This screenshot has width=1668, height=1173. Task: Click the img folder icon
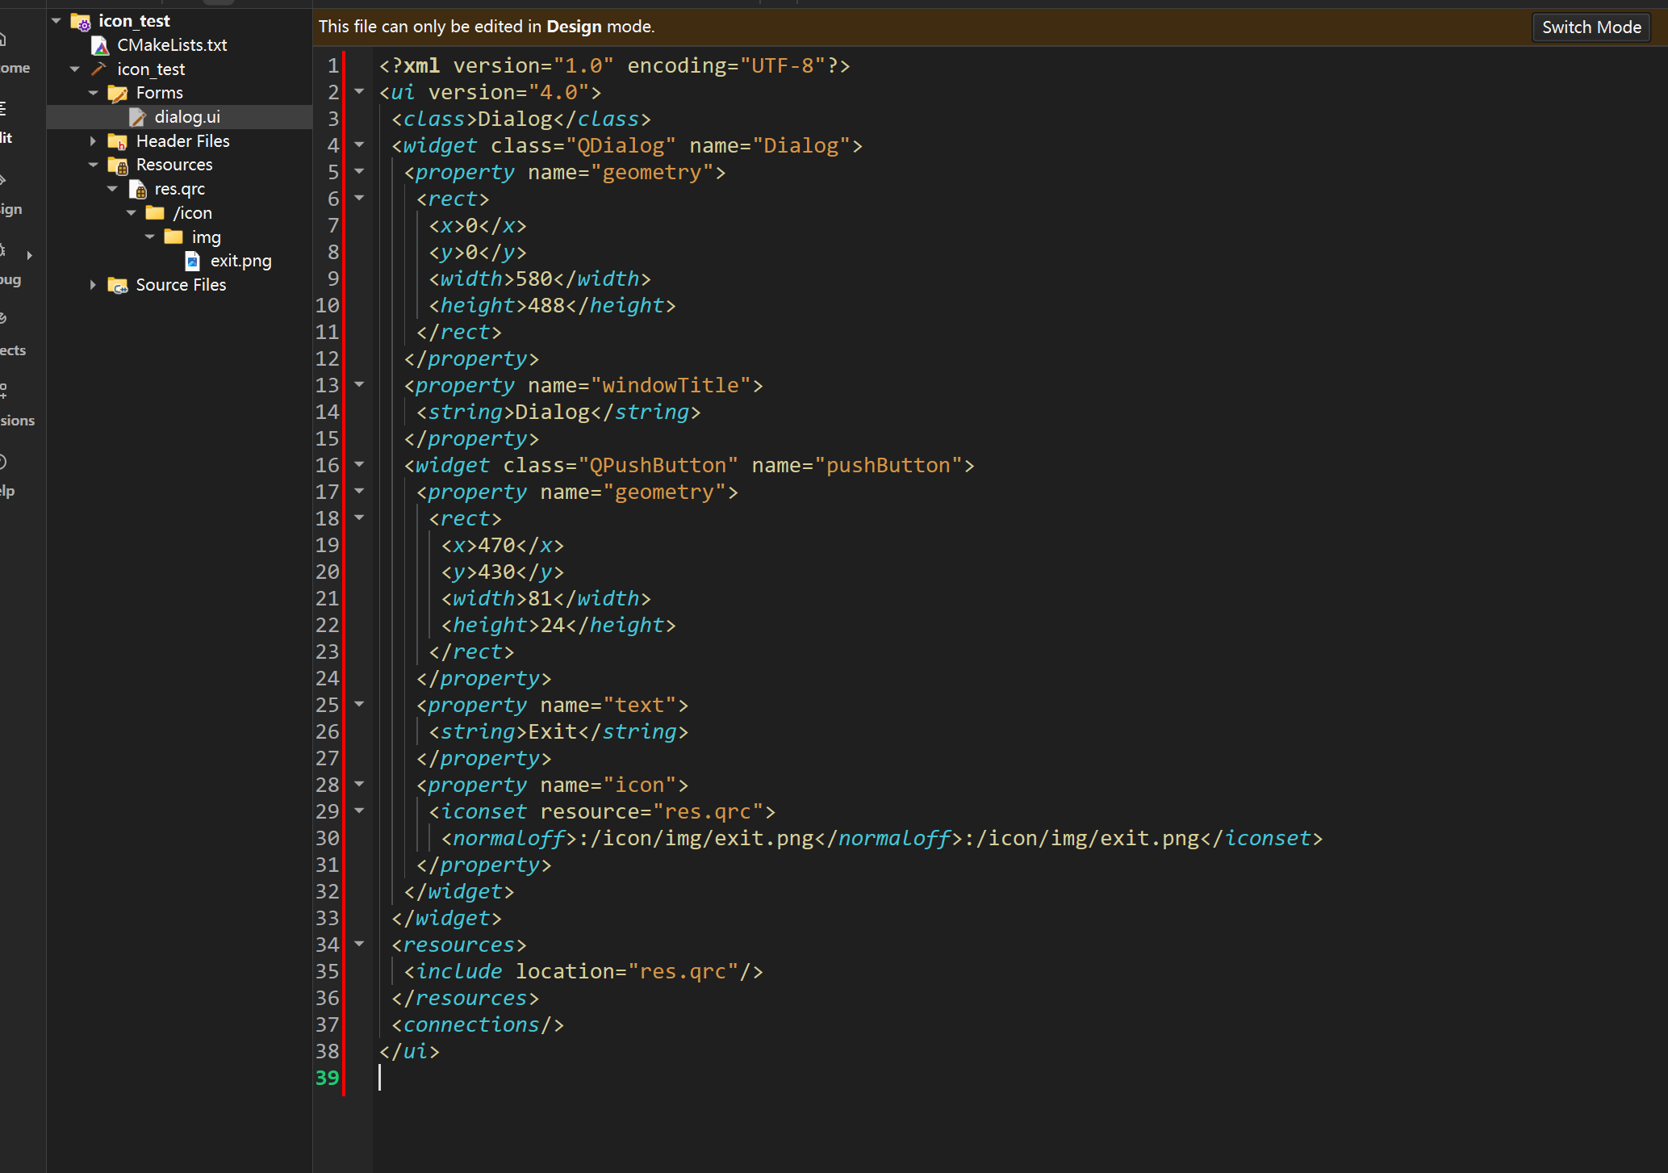(x=174, y=237)
